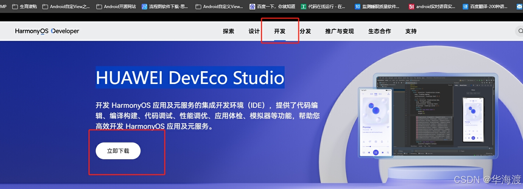Open the 生育津贴 bookmark folder

pos(25,6)
